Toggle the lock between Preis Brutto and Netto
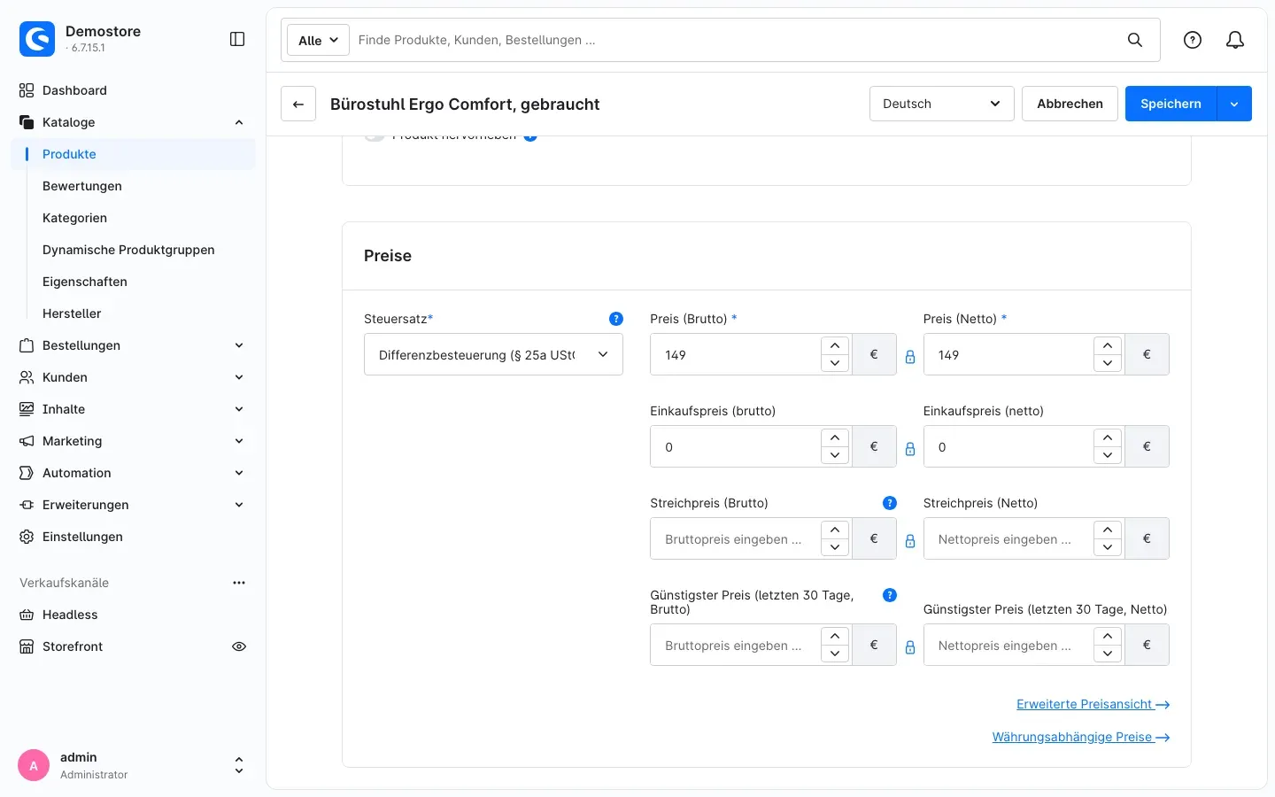Screen dimensions: 1275x797 (910, 357)
